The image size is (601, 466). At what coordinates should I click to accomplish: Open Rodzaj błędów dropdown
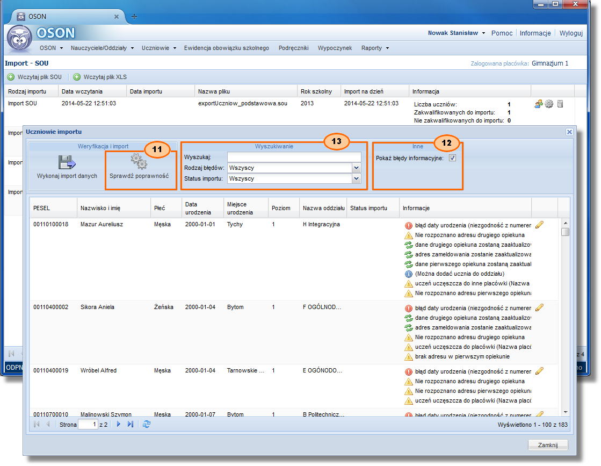pos(357,168)
